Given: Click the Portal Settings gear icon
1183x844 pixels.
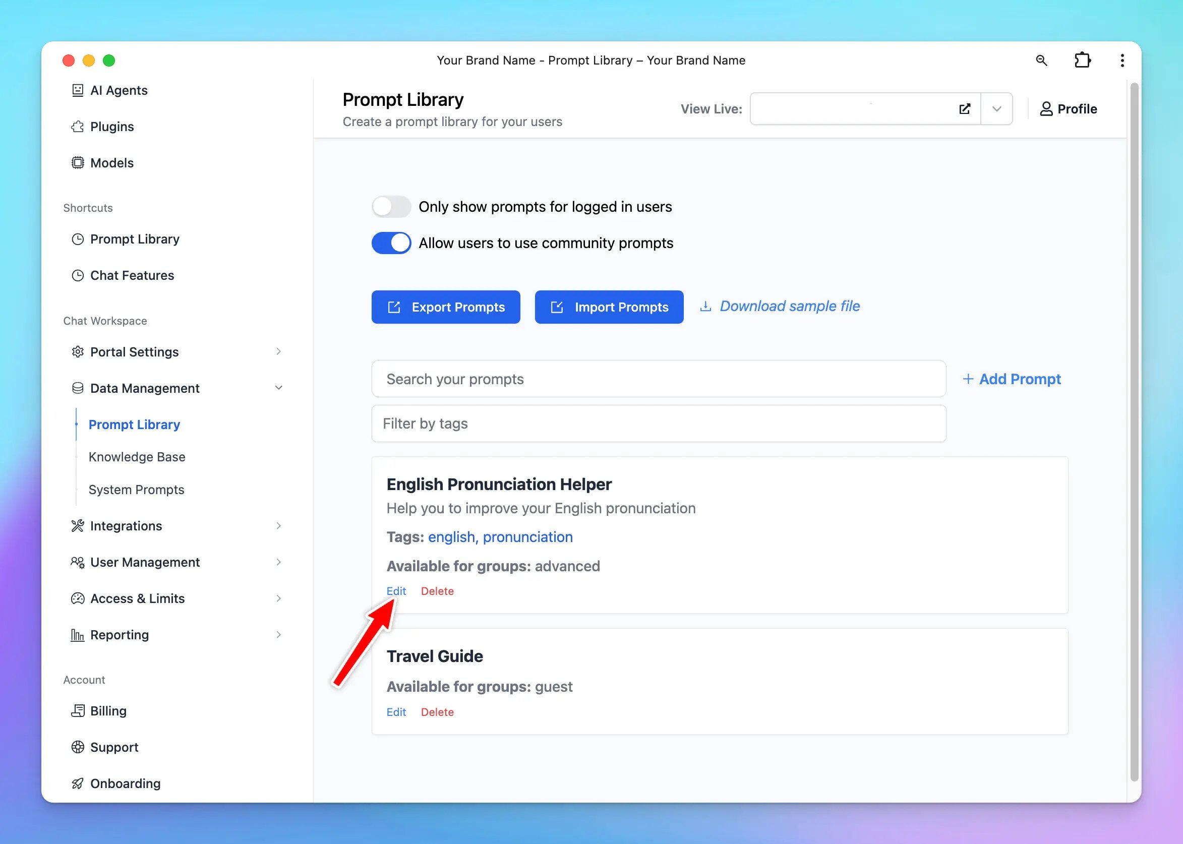Looking at the screenshot, I should (x=78, y=352).
